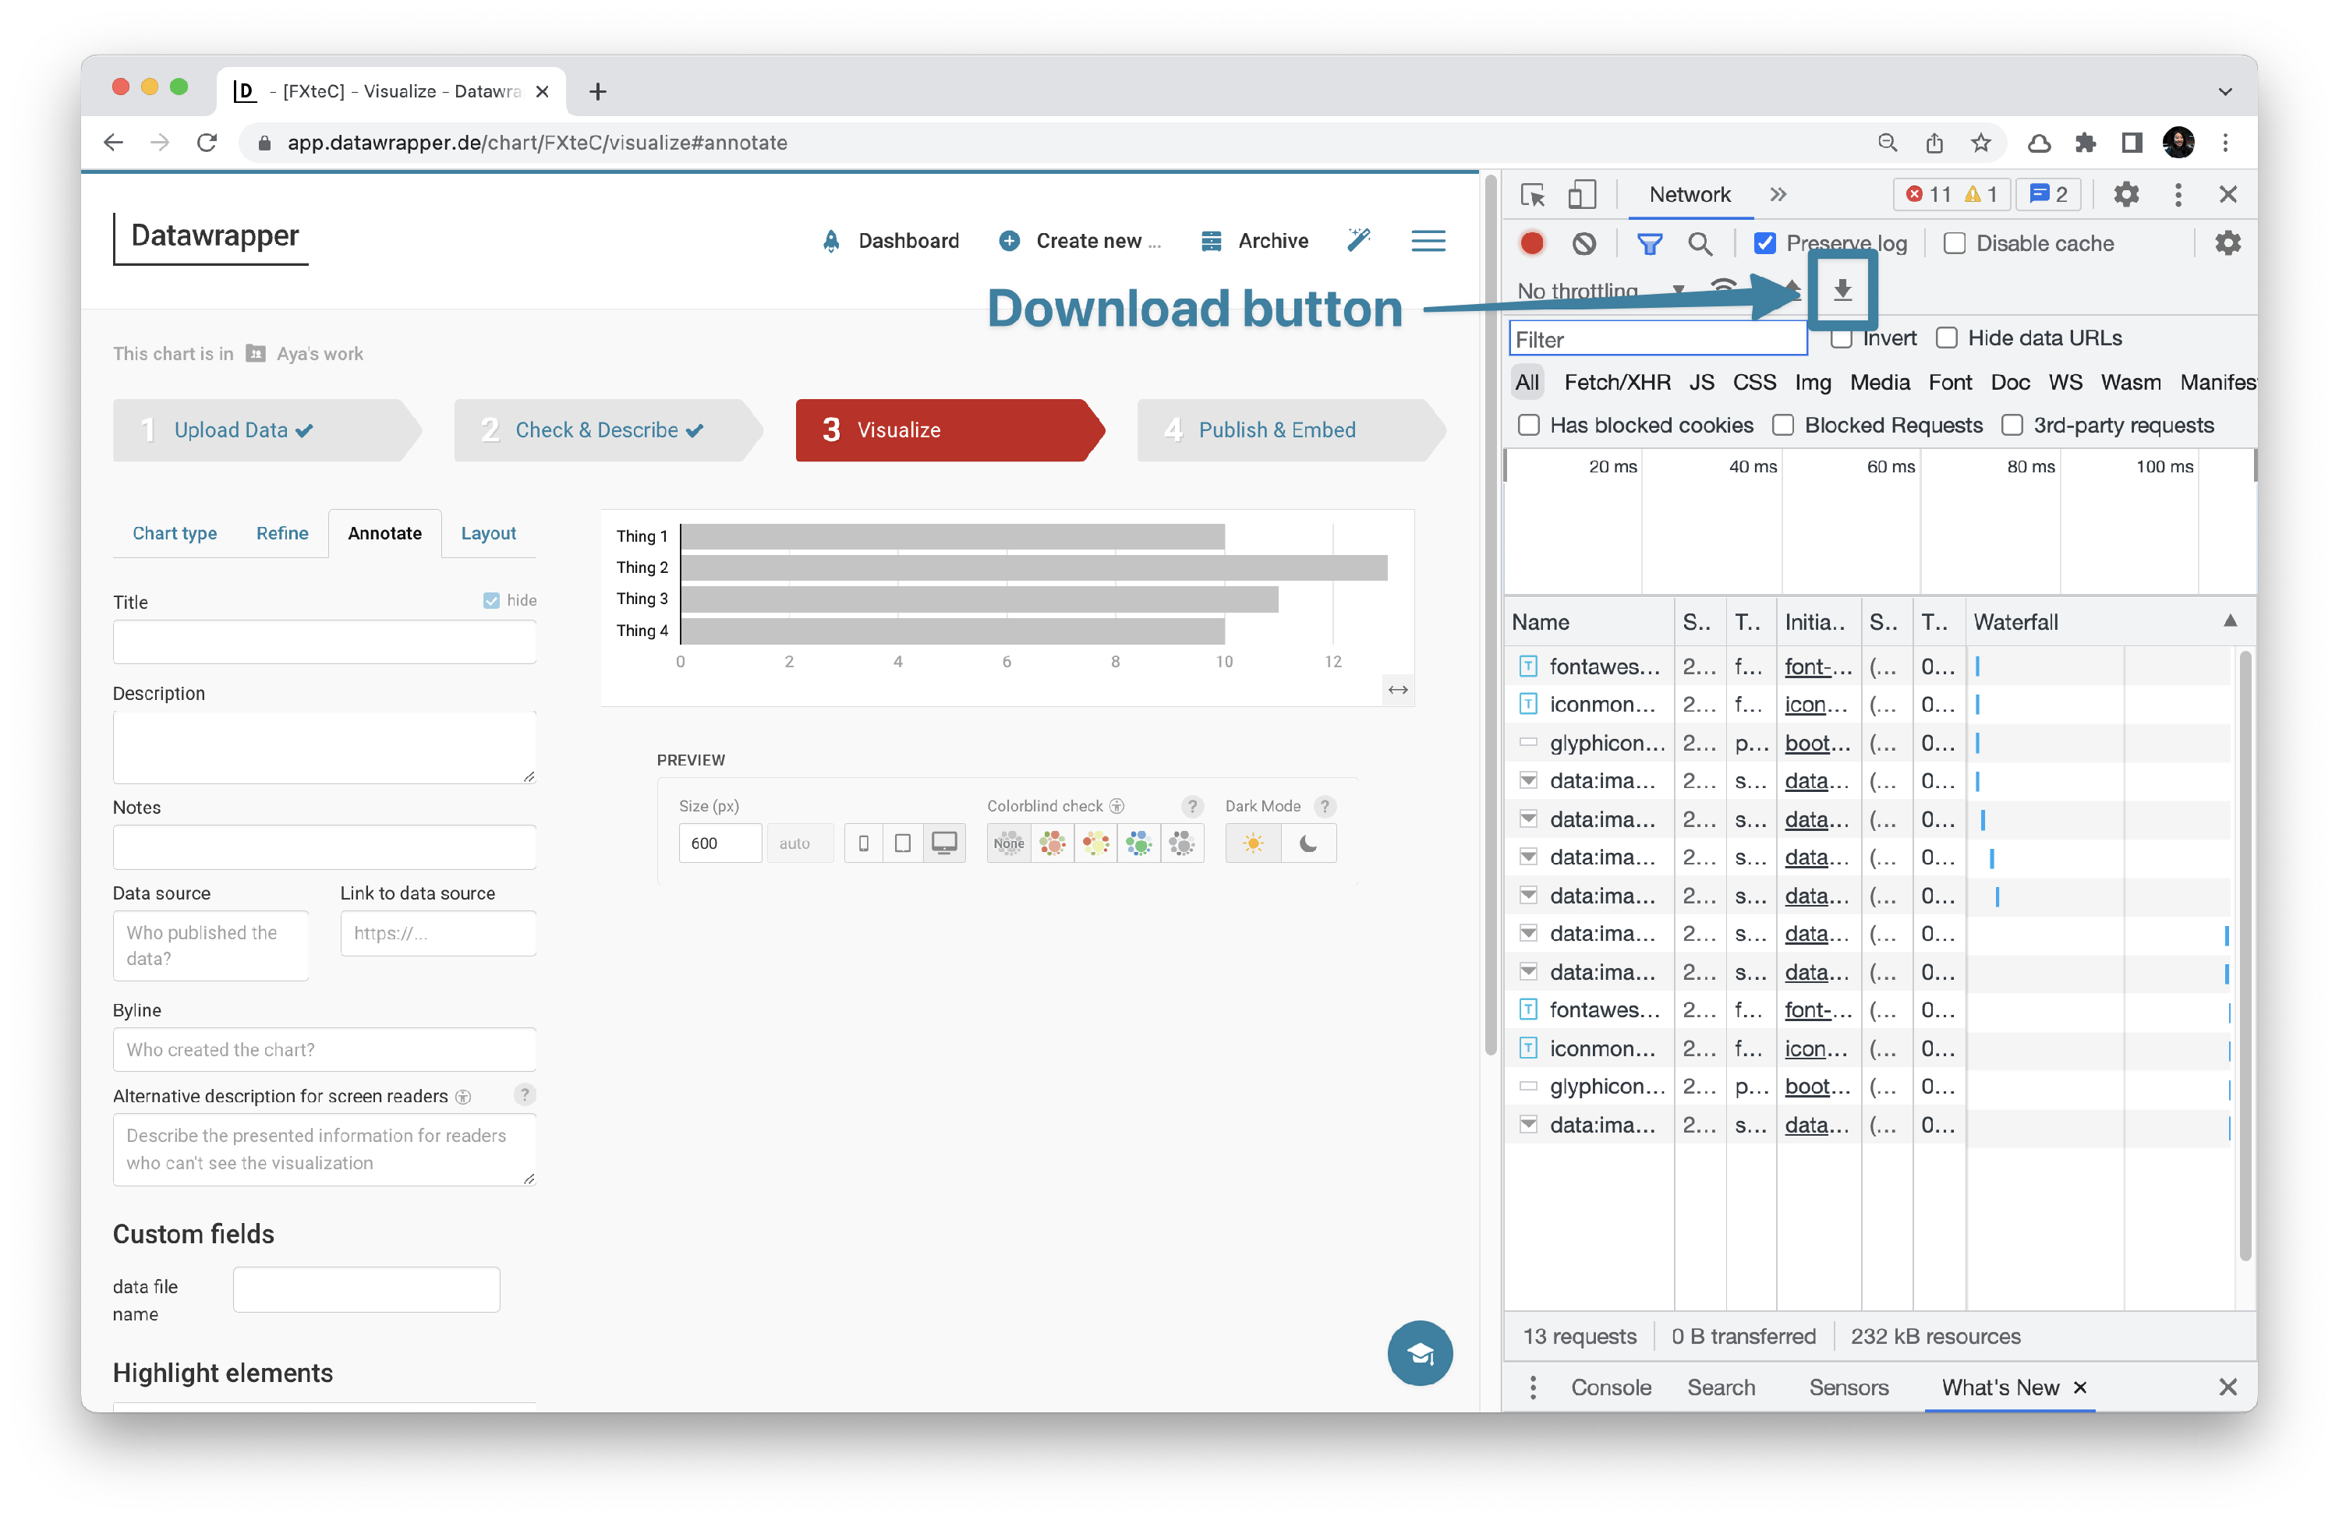The height and width of the screenshot is (1520, 2339).
Task: Click the Byline input field
Action: click(324, 1049)
